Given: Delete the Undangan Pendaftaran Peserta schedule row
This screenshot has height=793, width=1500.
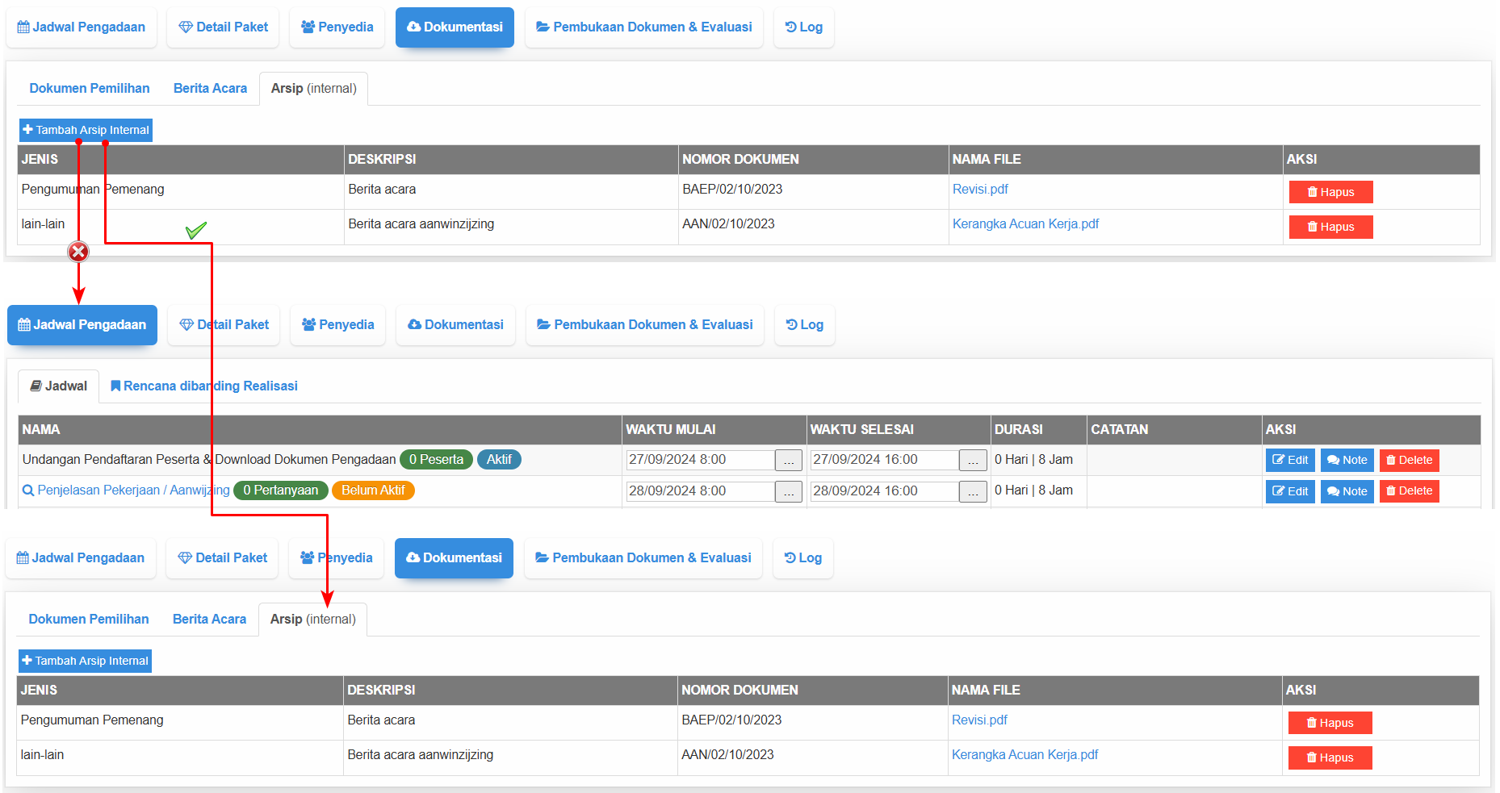Looking at the screenshot, I should pos(1409,460).
